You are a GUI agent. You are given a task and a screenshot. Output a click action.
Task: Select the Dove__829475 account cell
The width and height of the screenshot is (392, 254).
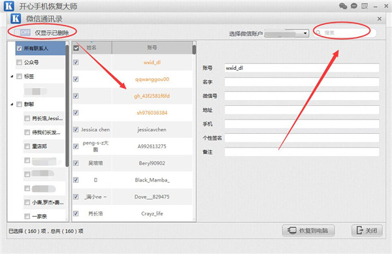(152, 197)
